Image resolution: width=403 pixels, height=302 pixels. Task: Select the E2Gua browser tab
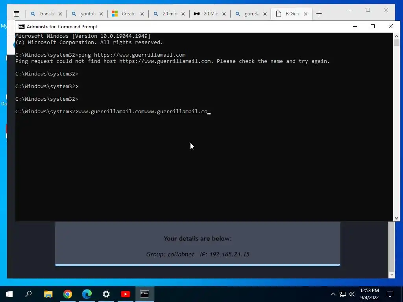[292, 14]
